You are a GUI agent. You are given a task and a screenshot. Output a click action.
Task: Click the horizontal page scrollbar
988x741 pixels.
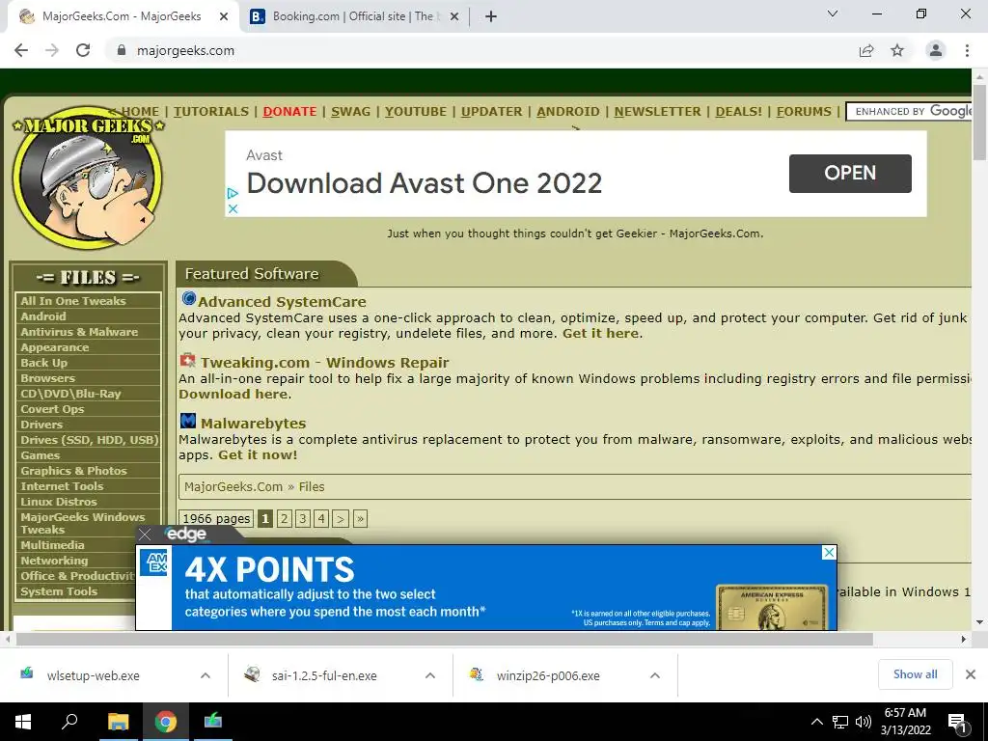444,639
